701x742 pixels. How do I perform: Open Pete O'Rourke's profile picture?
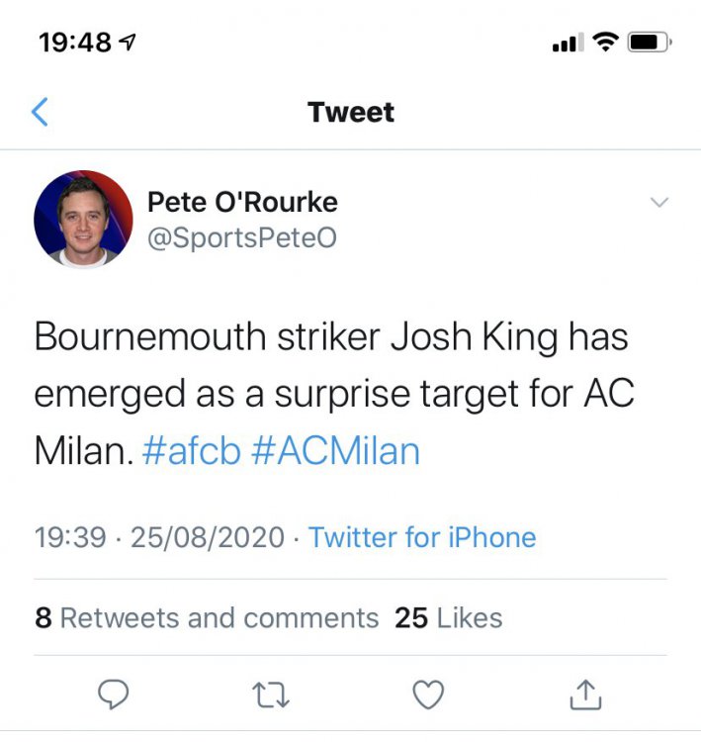tap(83, 219)
